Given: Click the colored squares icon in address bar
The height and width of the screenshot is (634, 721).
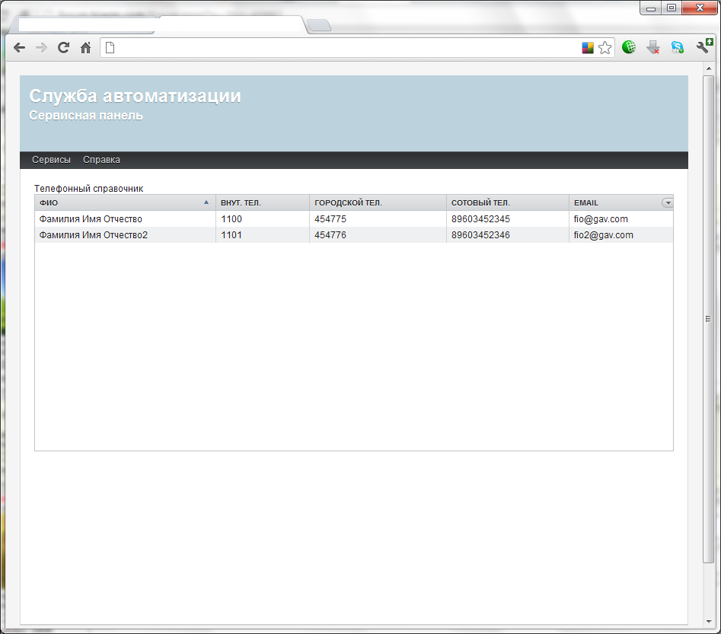Looking at the screenshot, I should click(x=588, y=48).
